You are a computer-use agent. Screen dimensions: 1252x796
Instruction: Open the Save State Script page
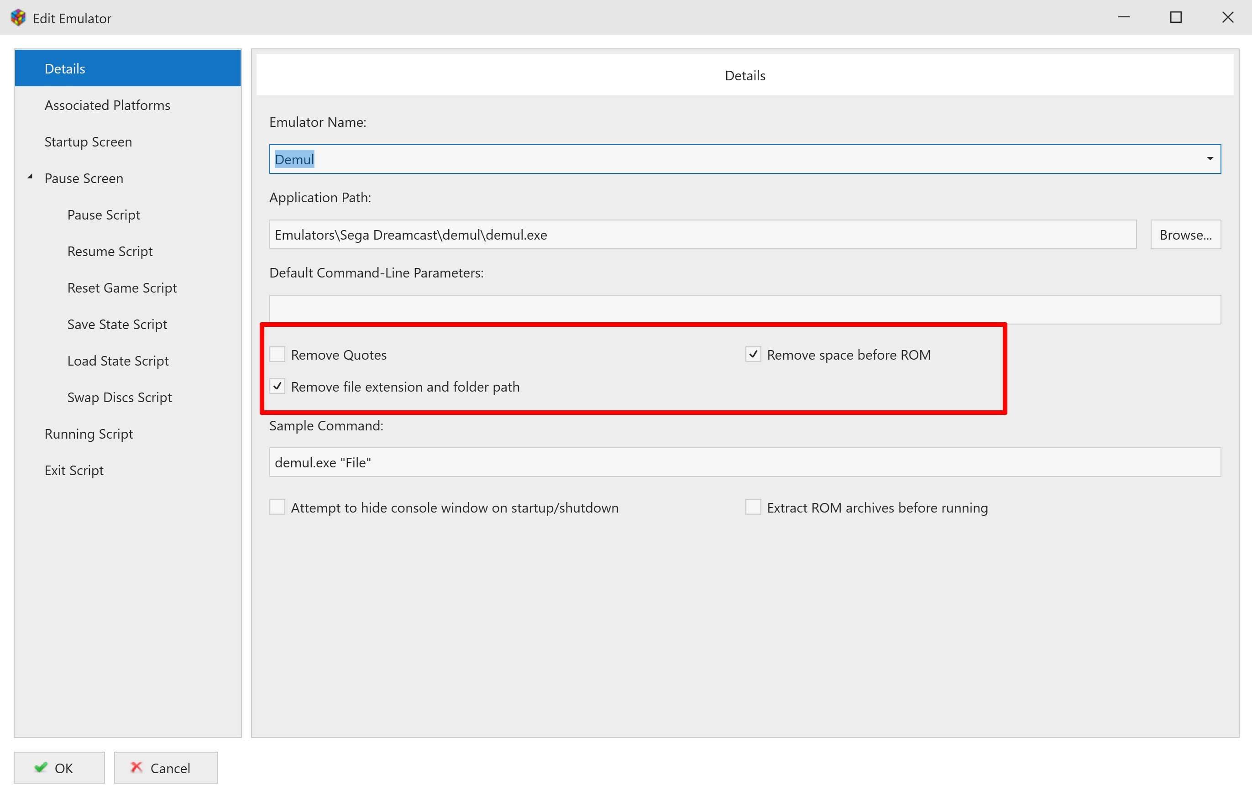tap(128, 324)
